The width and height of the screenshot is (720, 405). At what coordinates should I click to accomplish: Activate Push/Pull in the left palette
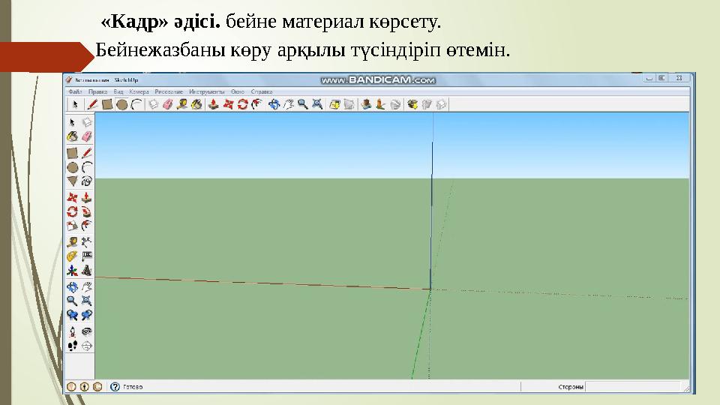coord(86,198)
